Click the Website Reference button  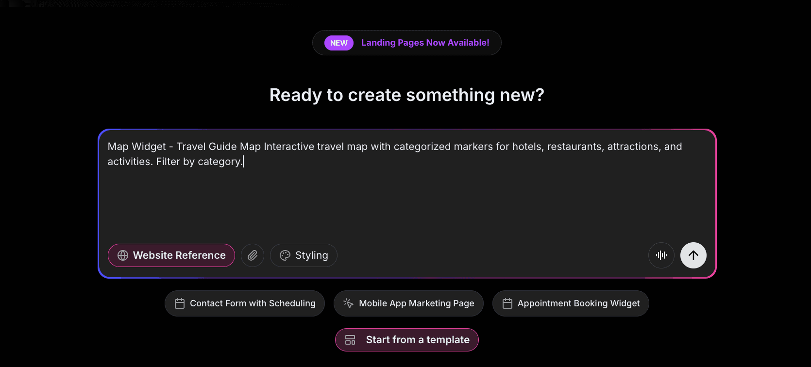[x=171, y=255]
